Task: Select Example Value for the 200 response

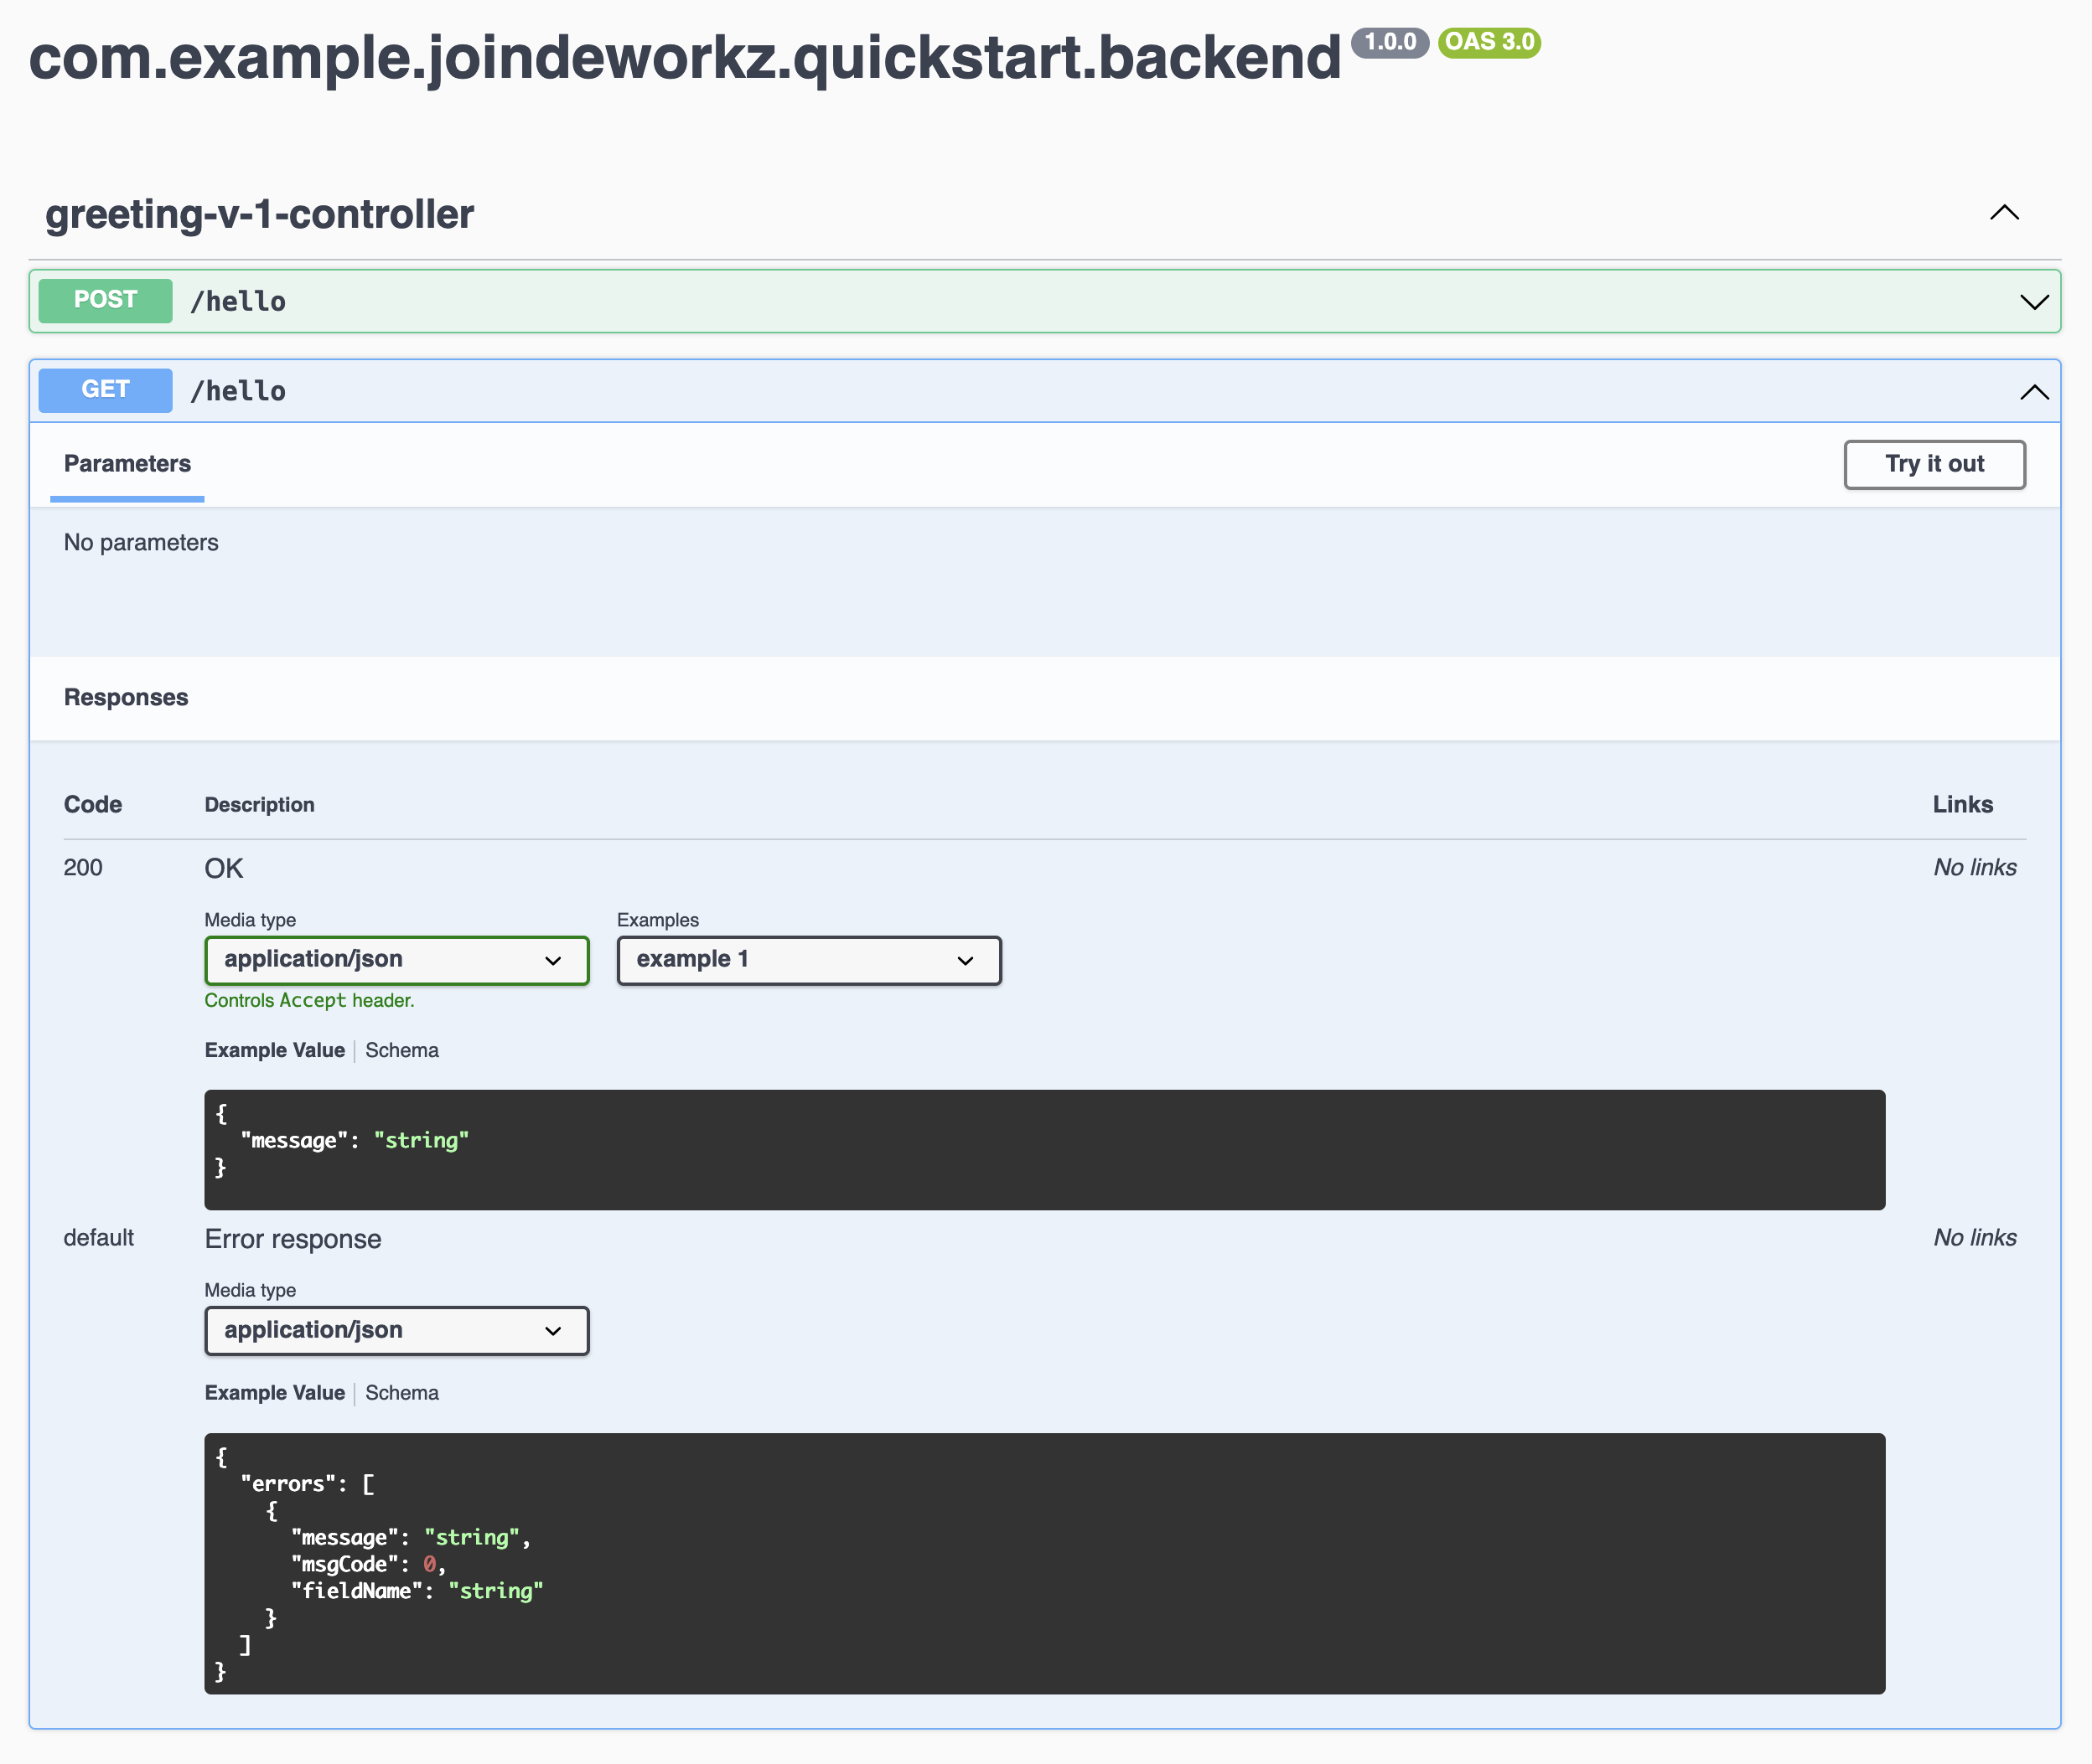Action: (x=274, y=1050)
